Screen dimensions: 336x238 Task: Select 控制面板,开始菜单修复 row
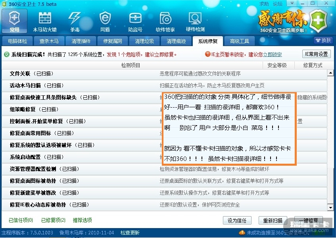tap(164, 121)
